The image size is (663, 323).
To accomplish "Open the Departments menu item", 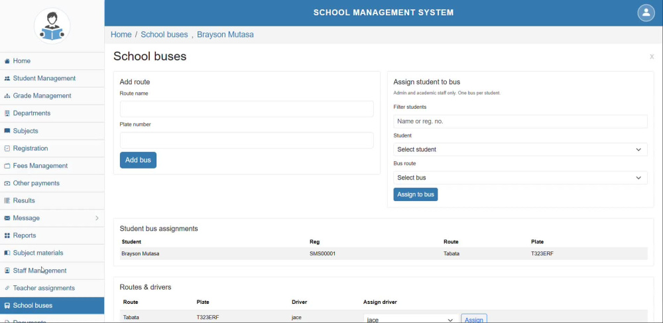I will tap(52, 113).
